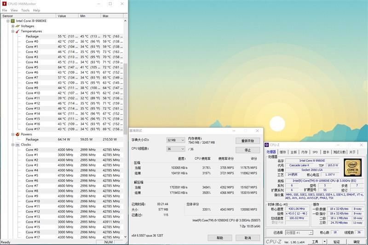Image resolution: width=368 pixels, height=245 pixels.
Task: Select the Package power row showing 64.14 W
Action: click(74, 139)
